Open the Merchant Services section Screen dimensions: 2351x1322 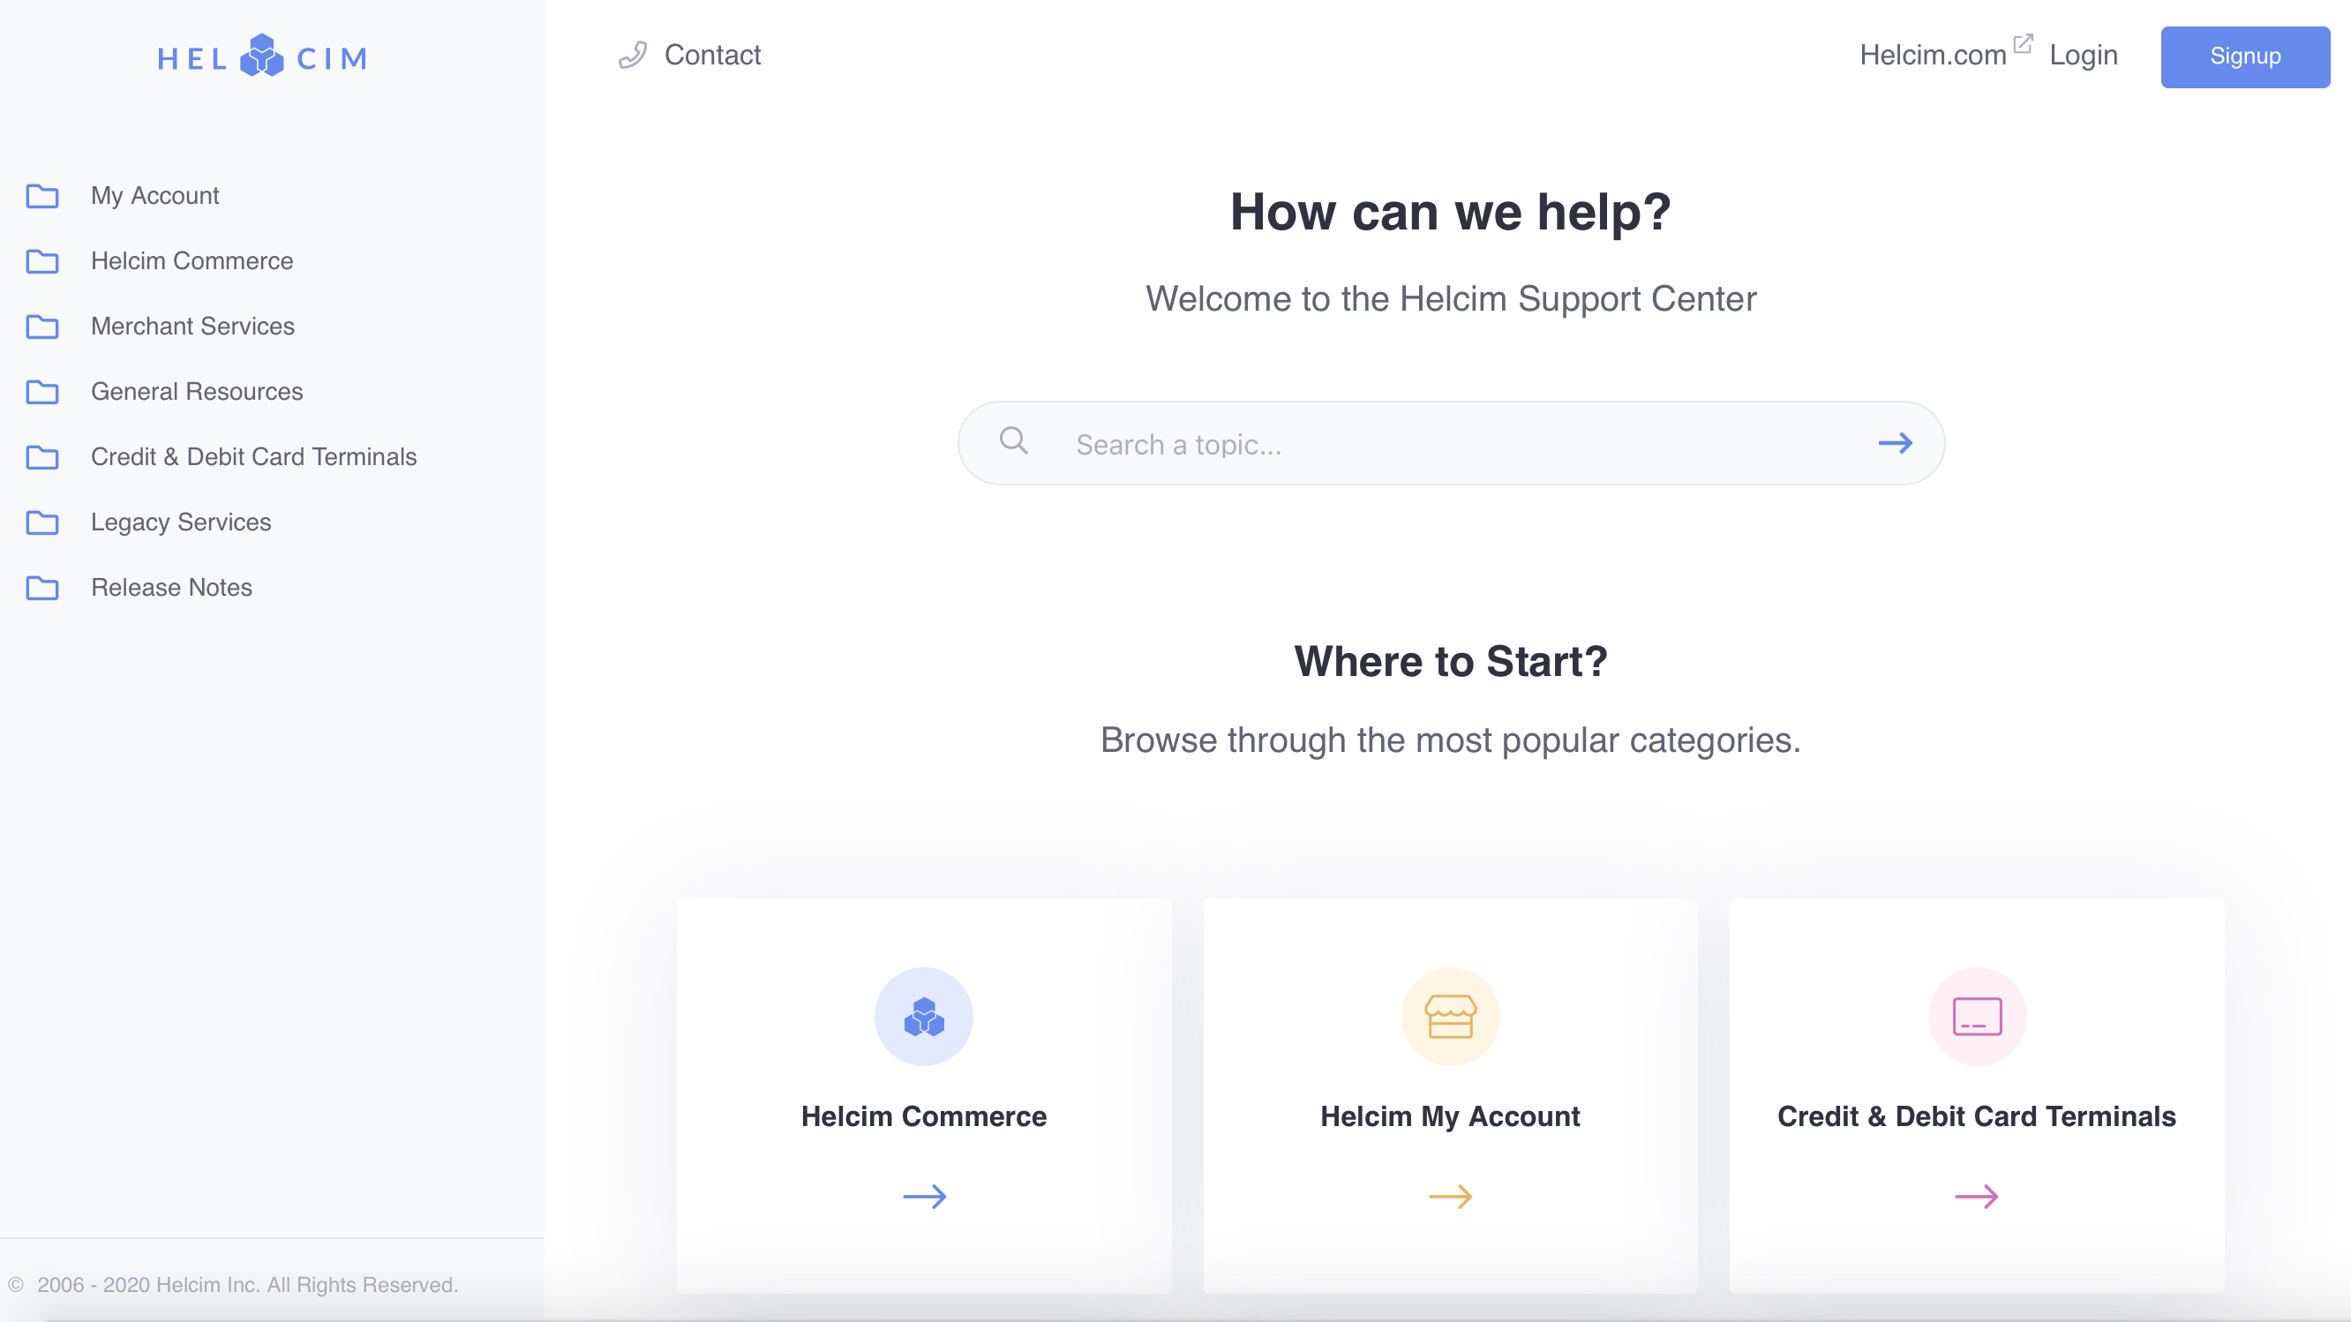(x=192, y=325)
